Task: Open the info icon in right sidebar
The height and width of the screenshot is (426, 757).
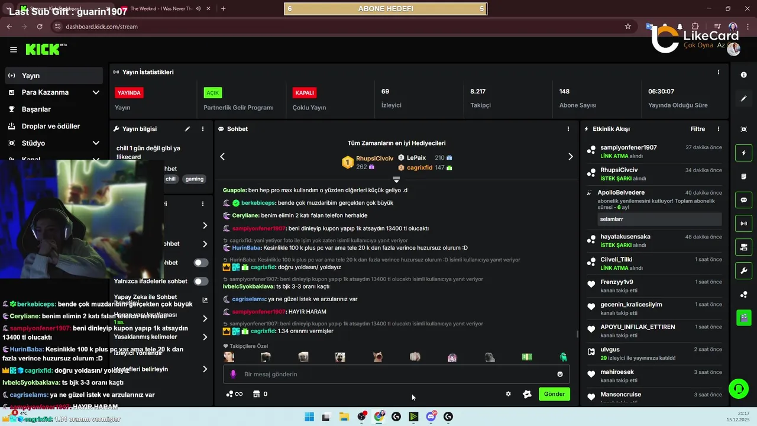Action: (x=743, y=75)
